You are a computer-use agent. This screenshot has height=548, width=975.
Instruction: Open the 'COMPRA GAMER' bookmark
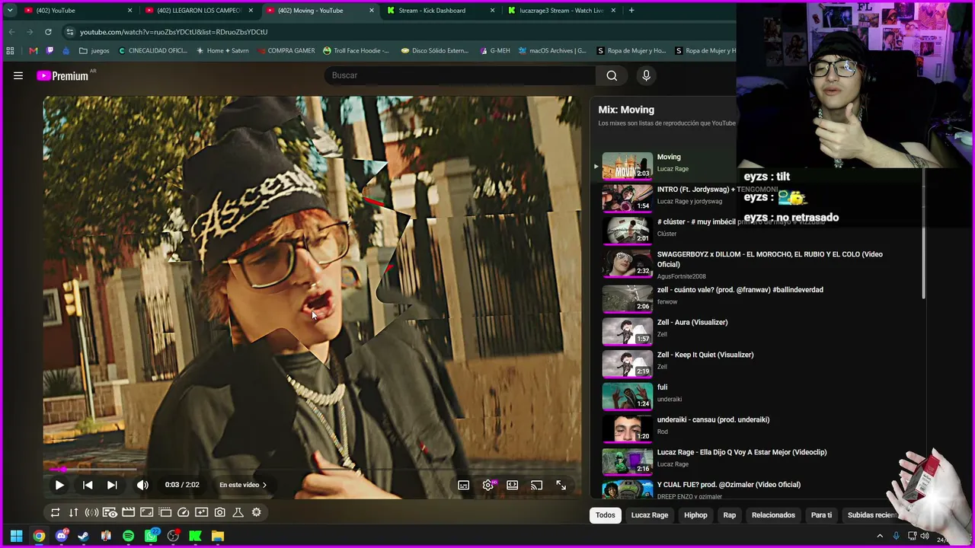(x=286, y=51)
